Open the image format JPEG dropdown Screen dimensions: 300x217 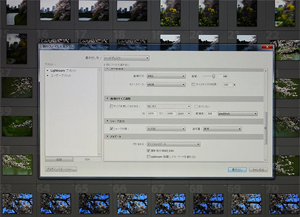(x=166, y=76)
